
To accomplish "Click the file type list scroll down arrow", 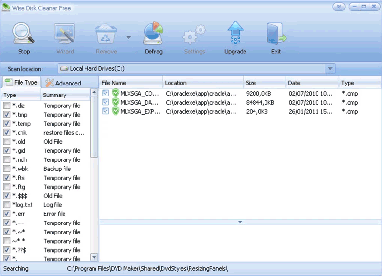I will [94, 257].
